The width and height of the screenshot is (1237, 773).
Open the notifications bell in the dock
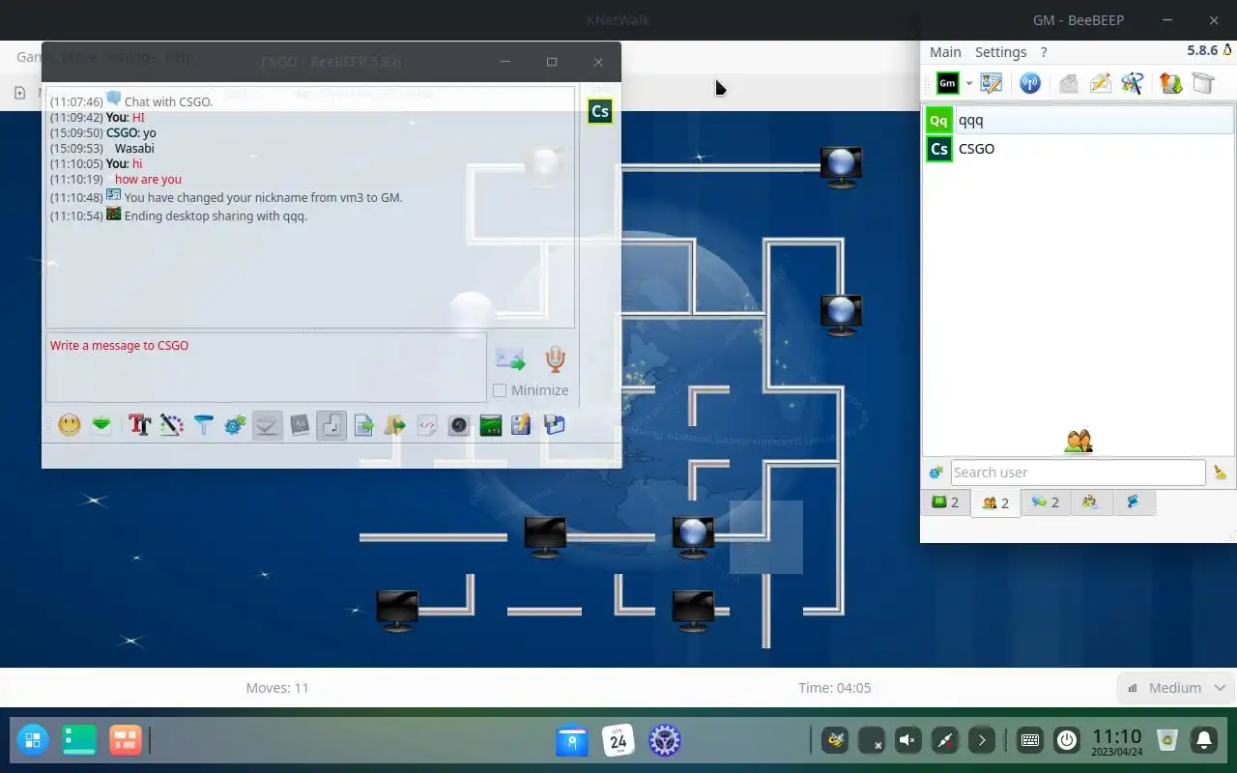coord(1204,741)
